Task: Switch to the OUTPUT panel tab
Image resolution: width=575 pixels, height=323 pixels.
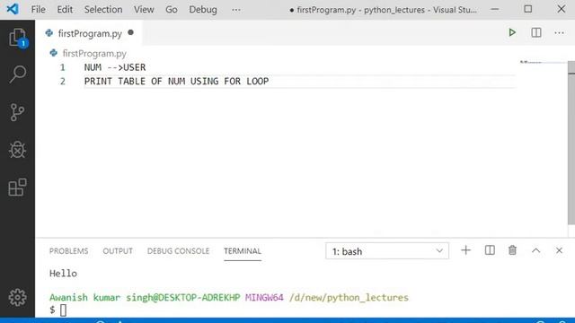Action: (x=118, y=251)
